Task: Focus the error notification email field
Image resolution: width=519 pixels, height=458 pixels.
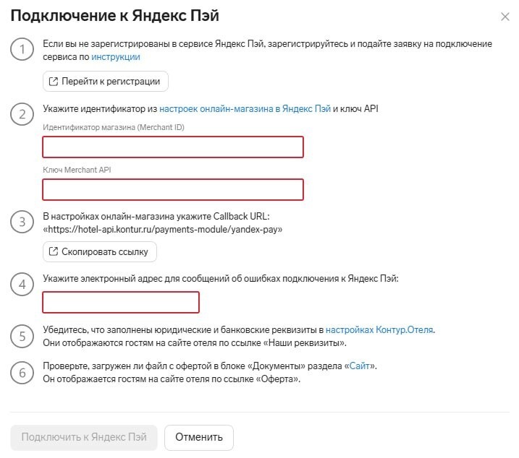Action: coord(121,302)
